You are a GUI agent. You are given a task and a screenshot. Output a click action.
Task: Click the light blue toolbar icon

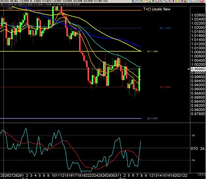[x=190, y=1]
